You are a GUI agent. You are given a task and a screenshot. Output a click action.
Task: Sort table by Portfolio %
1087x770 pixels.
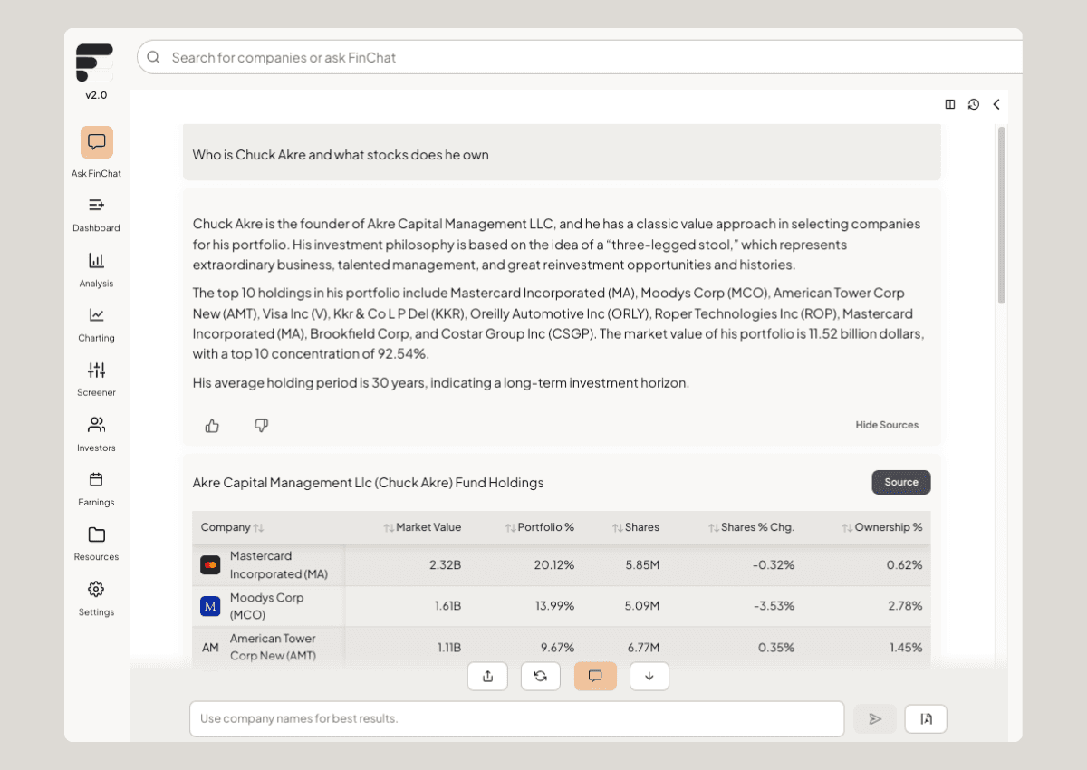(540, 527)
